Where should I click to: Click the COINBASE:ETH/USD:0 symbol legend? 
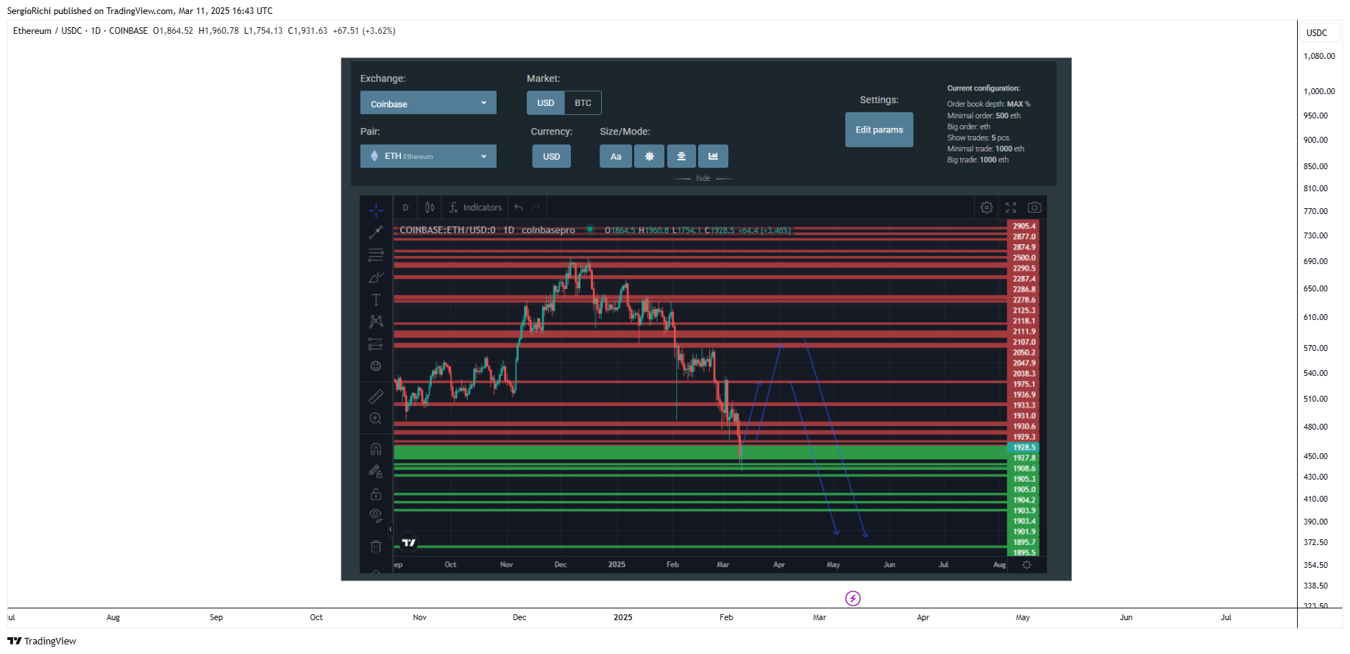pos(447,230)
